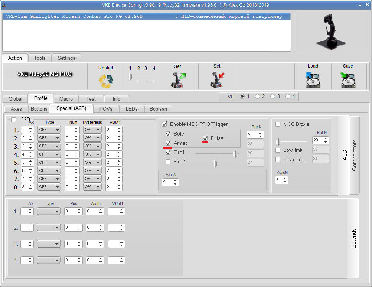Open the Axes sub-tab
372x287 pixels.
(x=16, y=109)
